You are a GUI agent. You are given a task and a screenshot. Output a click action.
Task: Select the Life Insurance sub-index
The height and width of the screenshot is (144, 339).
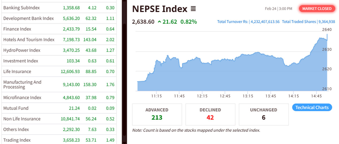click(17, 71)
